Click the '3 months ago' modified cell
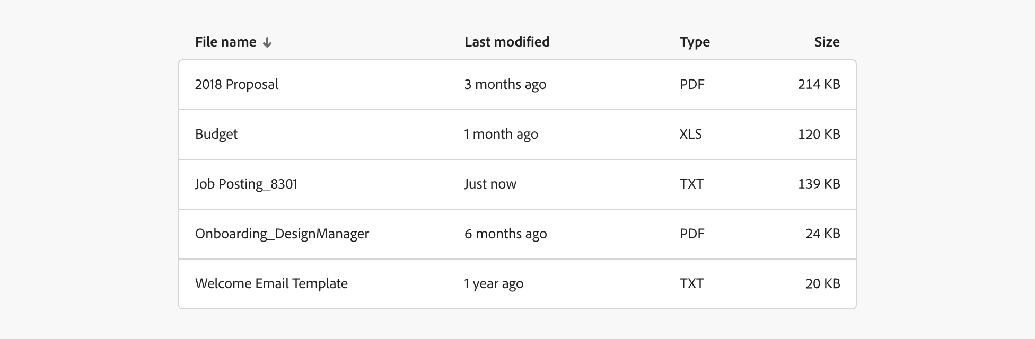Viewport: 1035px width, 339px height. click(505, 85)
